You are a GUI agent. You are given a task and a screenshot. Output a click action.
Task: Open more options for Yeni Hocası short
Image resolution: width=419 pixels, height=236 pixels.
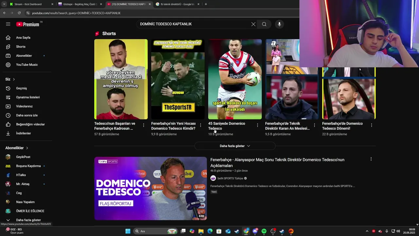click(x=200, y=125)
